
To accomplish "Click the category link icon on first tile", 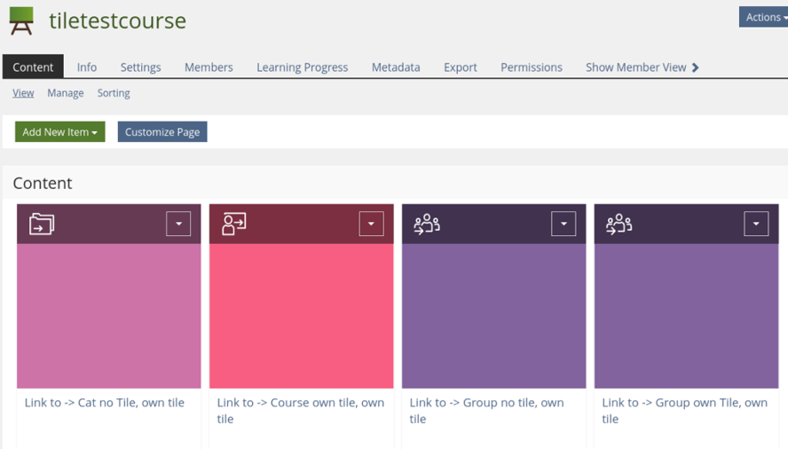I will [42, 224].
